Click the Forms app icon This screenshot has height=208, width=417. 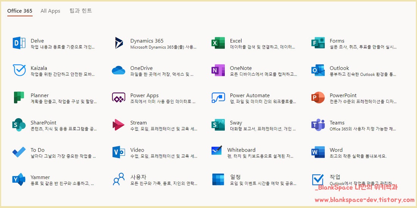(318, 43)
